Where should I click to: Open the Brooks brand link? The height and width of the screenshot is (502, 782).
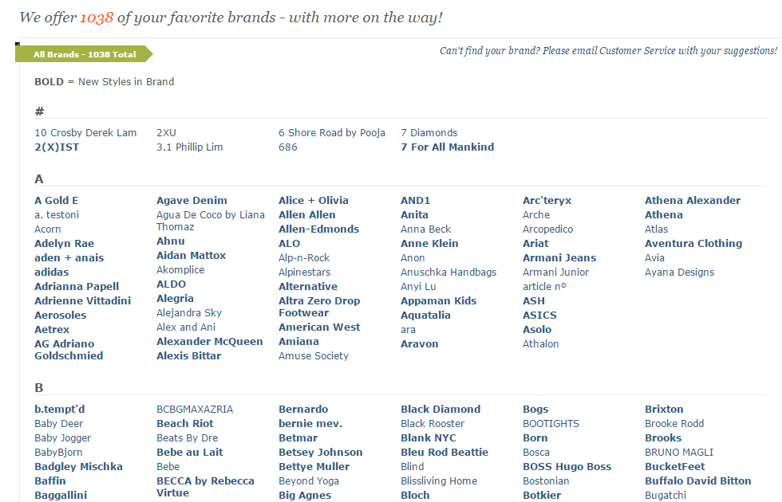[663, 437]
